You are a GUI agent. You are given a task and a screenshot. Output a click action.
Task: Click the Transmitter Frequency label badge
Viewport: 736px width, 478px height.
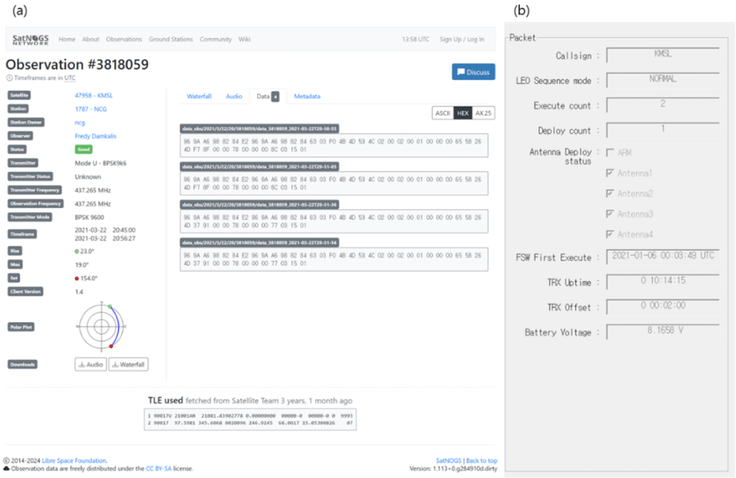(x=35, y=190)
